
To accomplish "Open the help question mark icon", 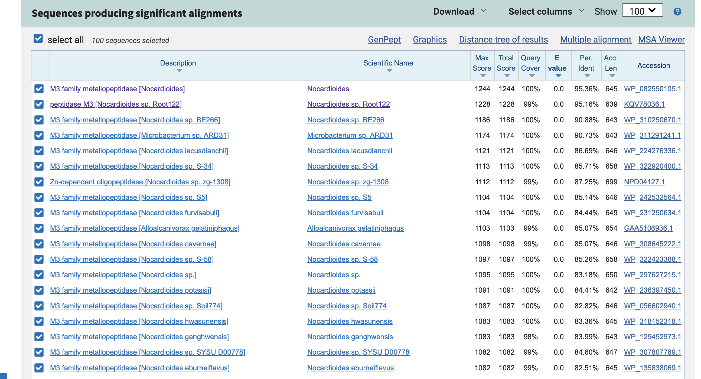I will coord(677,12).
